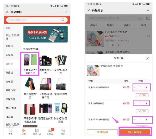Select the 分类 category icon in bottom bar
This screenshot has width=156, height=139.
point(24,132)
